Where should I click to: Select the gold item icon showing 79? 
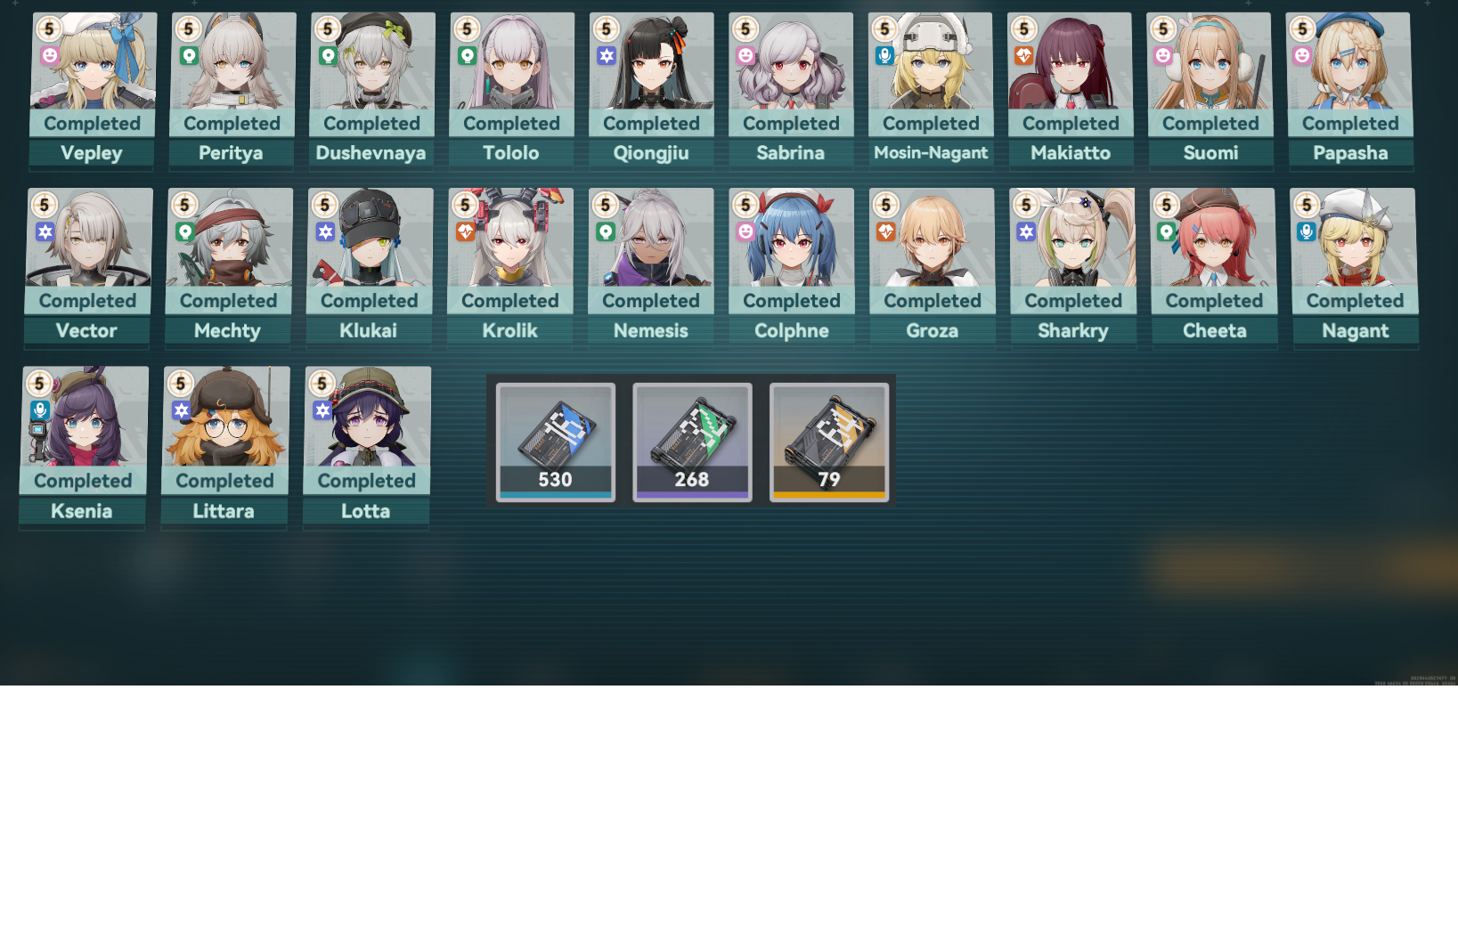click(829, 442)
